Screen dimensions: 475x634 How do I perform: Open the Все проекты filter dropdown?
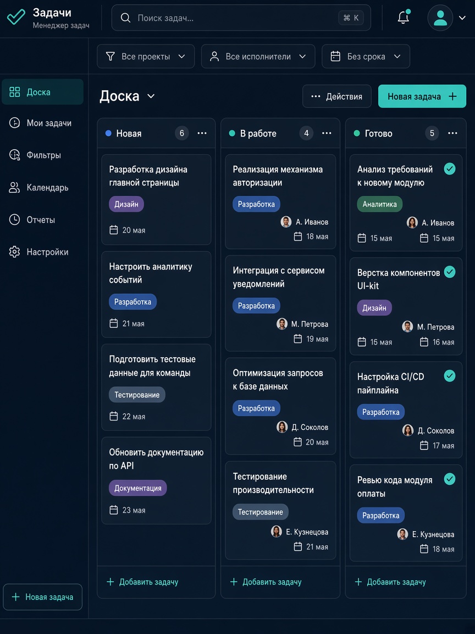click(146, 56)
